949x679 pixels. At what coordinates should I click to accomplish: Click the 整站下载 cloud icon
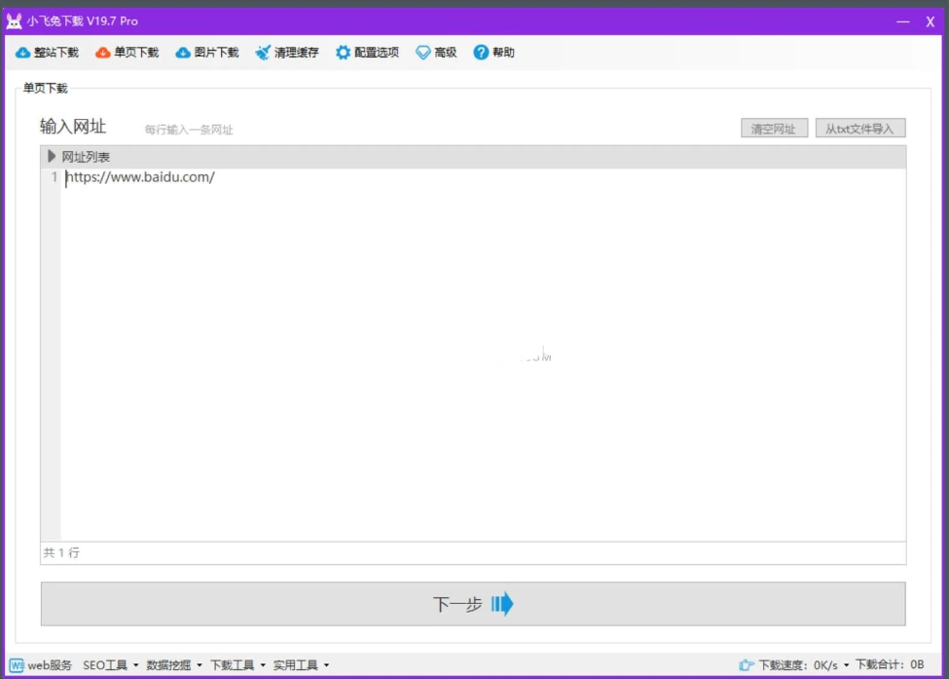pyautogui.click(x=22, y=53)
